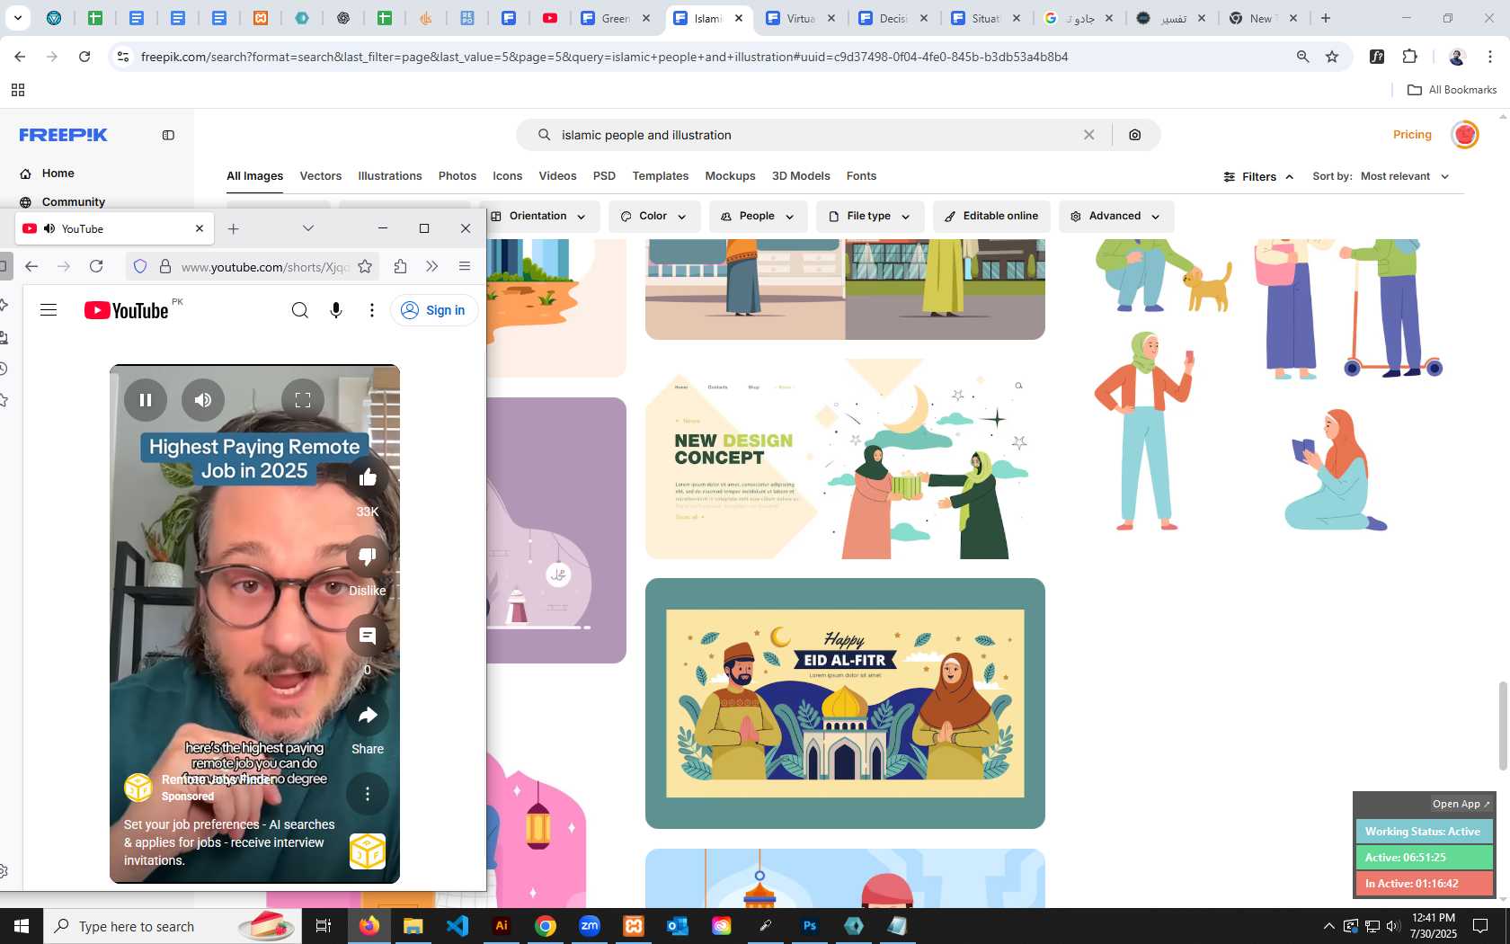Screen dimensions: 1510x944
Task: Pause the YouTube short video
Action: (x=146, y=400)
